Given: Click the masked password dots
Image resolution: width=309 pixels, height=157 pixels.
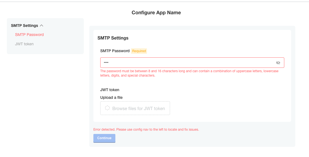Looking at the screenshot, I should (x=106, y=63).
